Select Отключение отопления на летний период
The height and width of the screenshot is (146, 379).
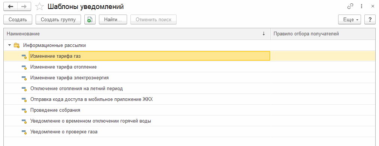[x=76, y=89]
